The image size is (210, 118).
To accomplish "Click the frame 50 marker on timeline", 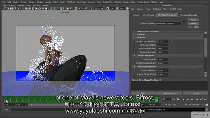I will pos(157,100).
